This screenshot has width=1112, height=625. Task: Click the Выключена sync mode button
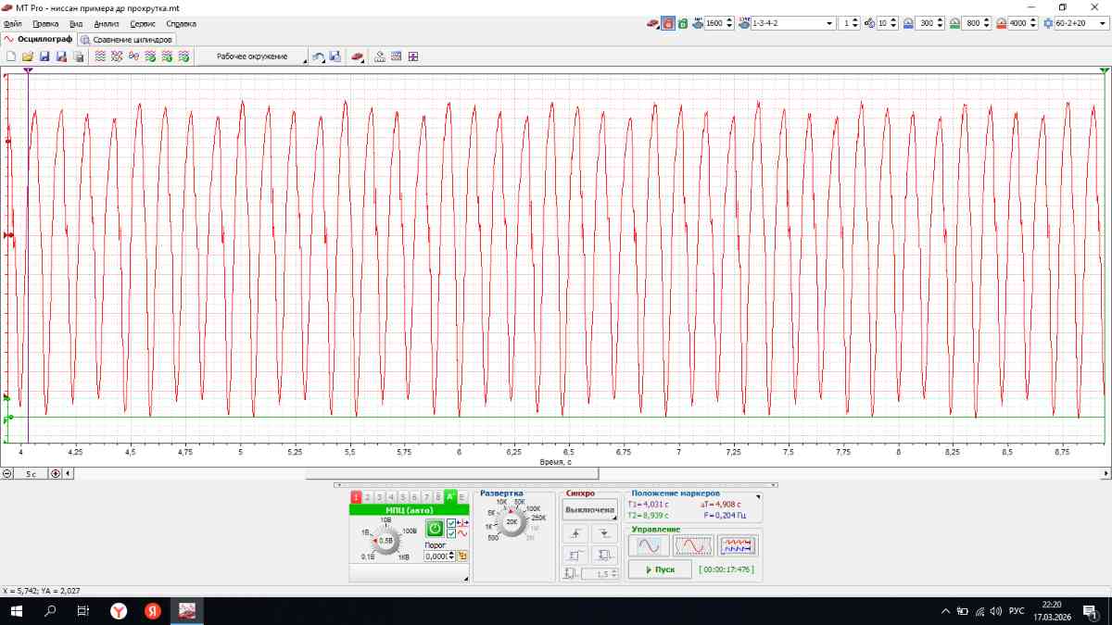click(x=589, y=510)
